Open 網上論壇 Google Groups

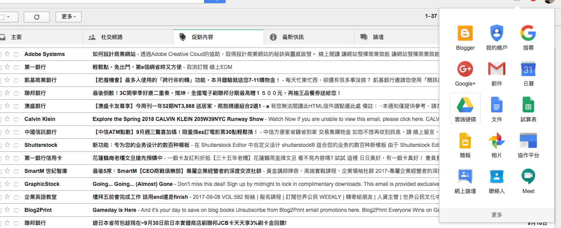pyautogui.click(x=465, y=181)
